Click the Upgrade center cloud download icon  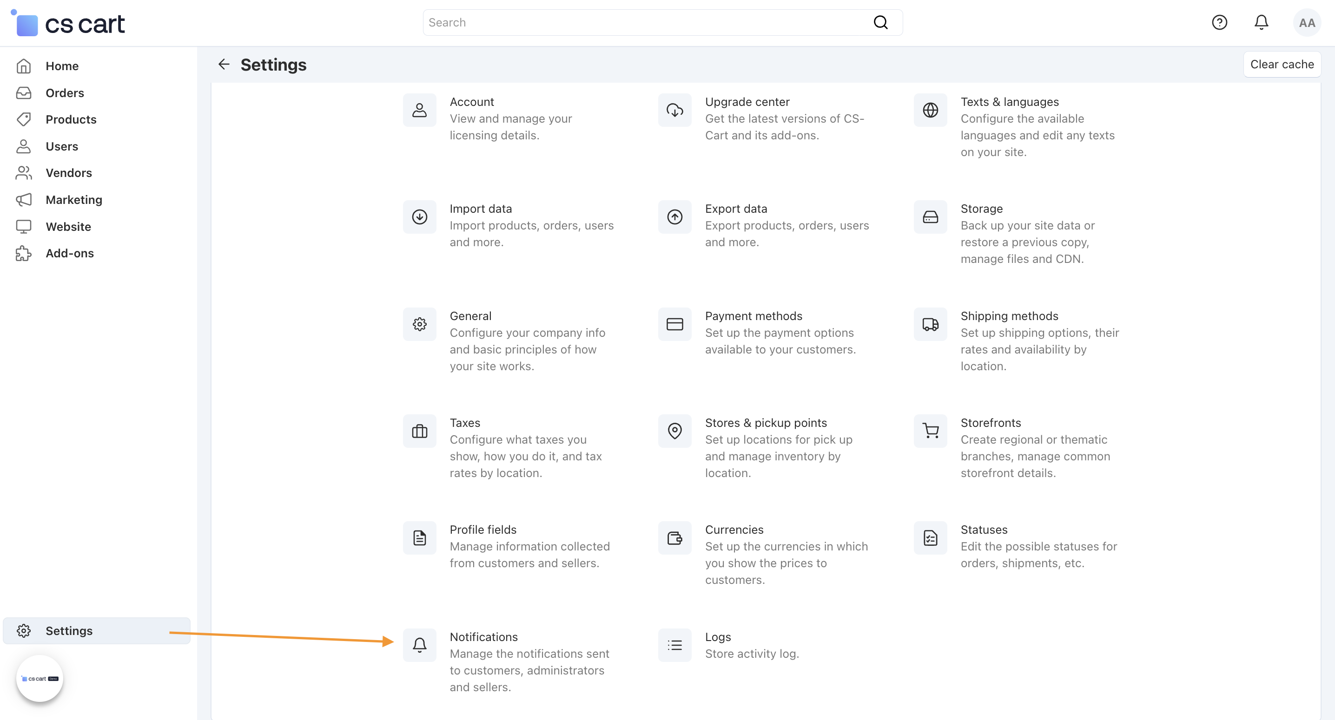[674, 110]
